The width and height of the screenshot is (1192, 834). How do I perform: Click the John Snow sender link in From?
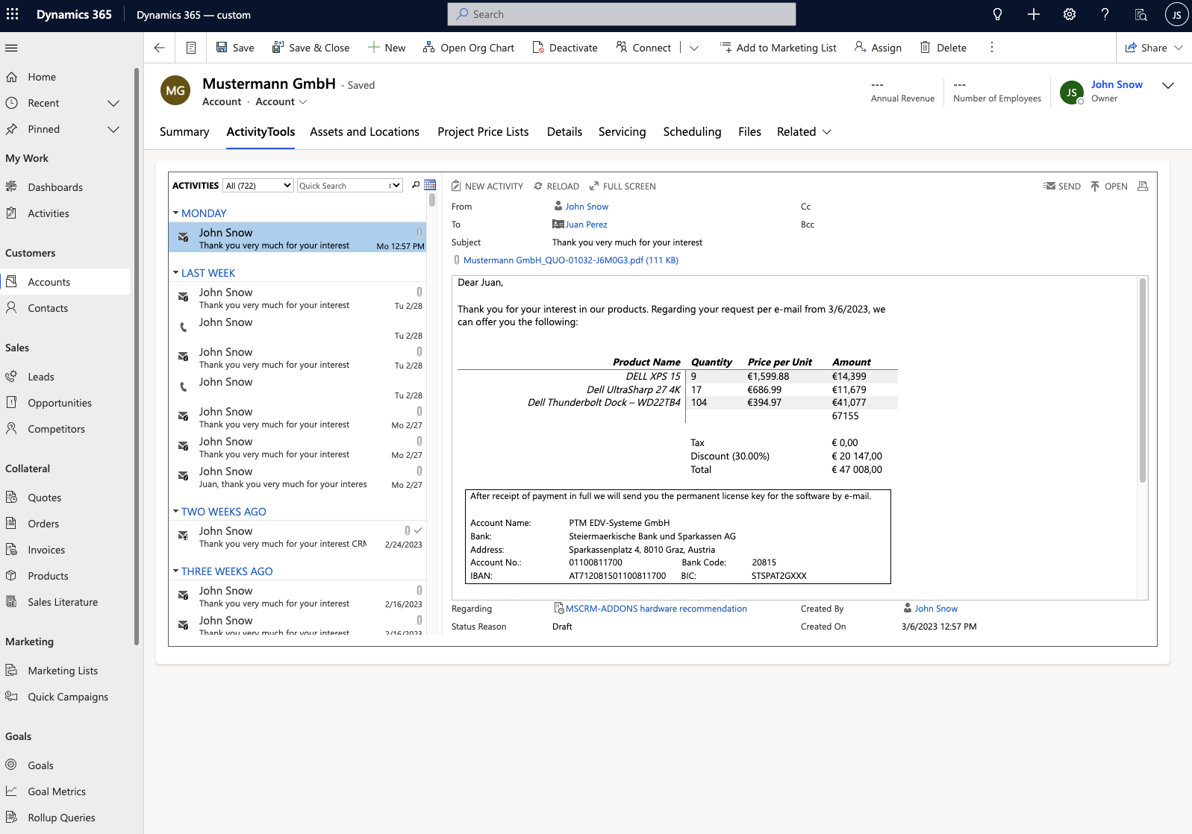[587, 207]
